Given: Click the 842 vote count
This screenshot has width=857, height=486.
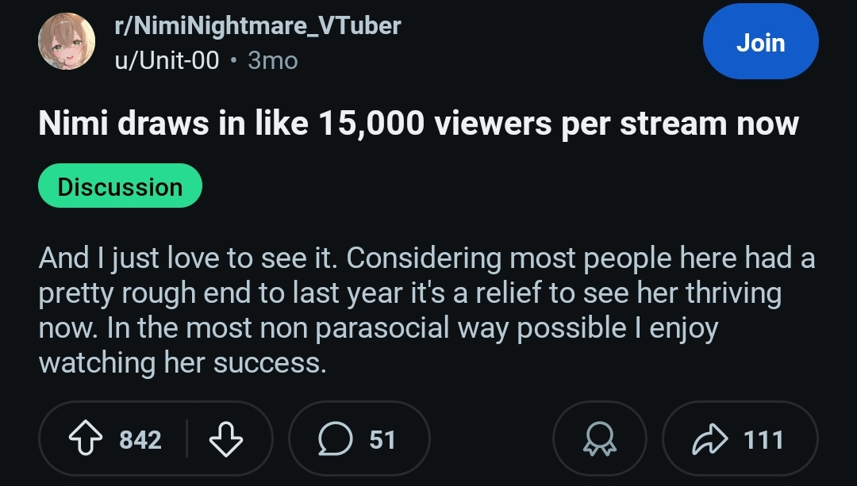Looking at the screenshot, I should coord(140,440).
